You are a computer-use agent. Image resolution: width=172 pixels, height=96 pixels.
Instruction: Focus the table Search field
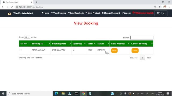point(142,38)
